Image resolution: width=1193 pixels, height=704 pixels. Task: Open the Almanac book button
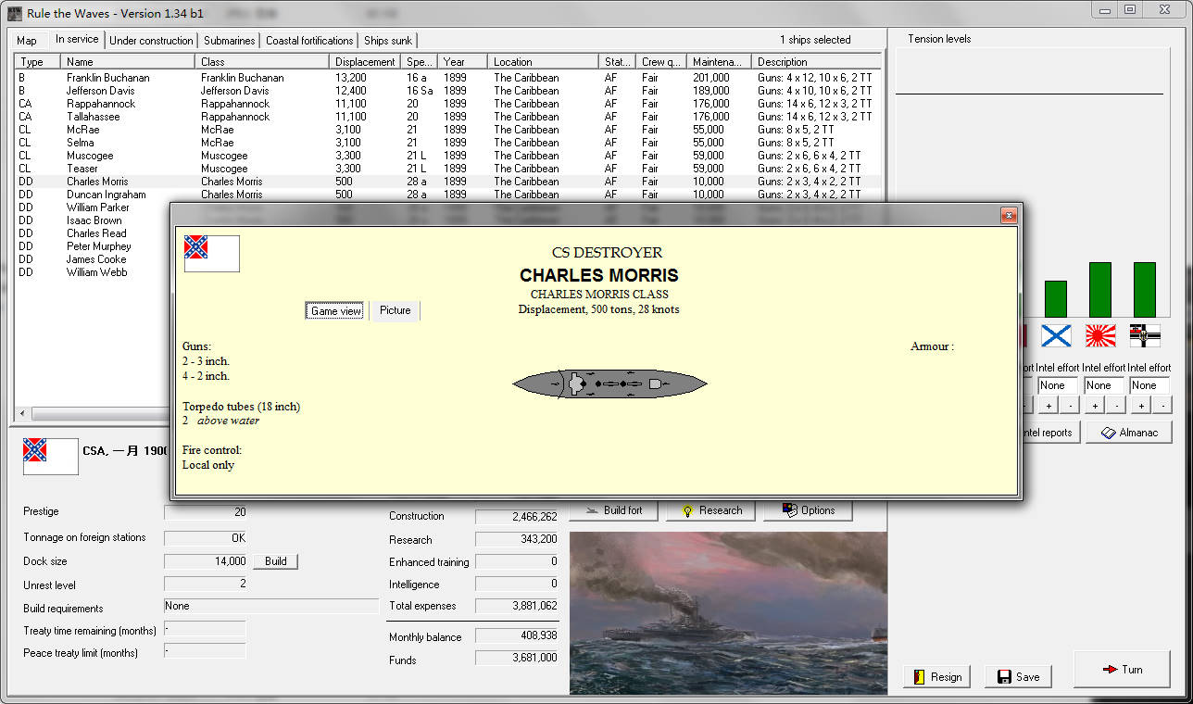click(1128, 433)
